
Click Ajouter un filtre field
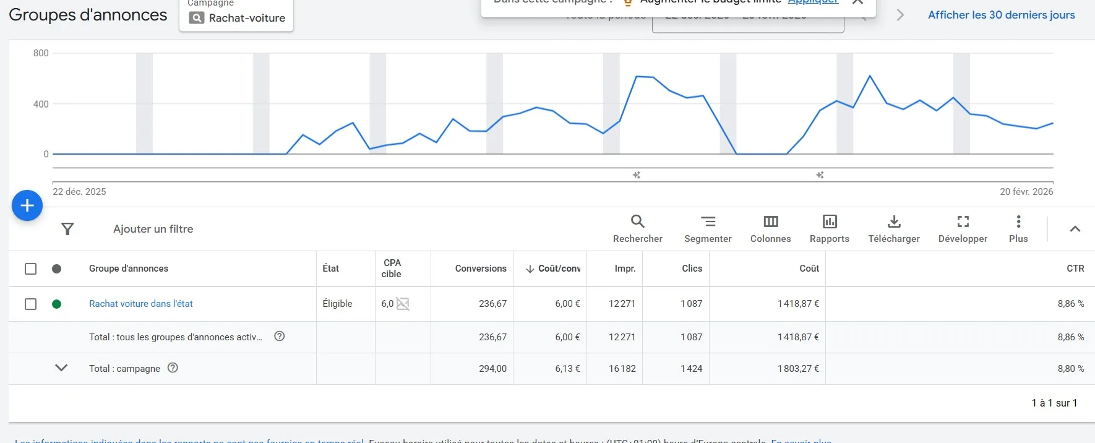153,229
